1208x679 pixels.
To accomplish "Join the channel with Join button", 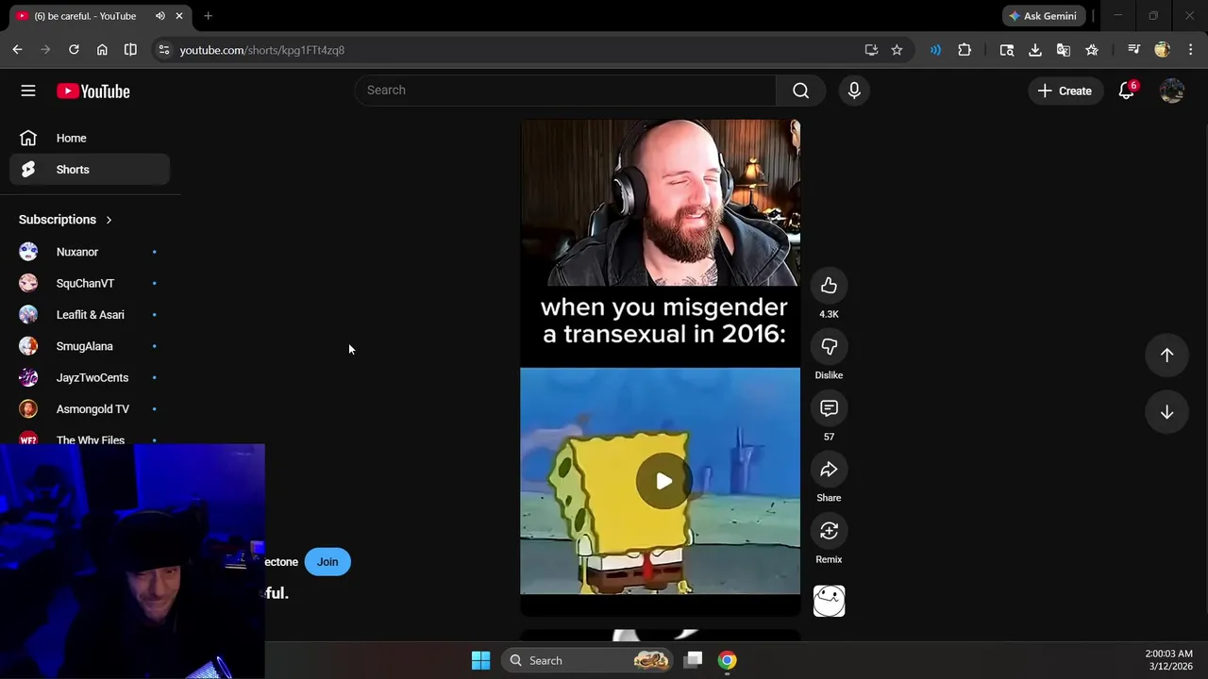I will (327, 562).
